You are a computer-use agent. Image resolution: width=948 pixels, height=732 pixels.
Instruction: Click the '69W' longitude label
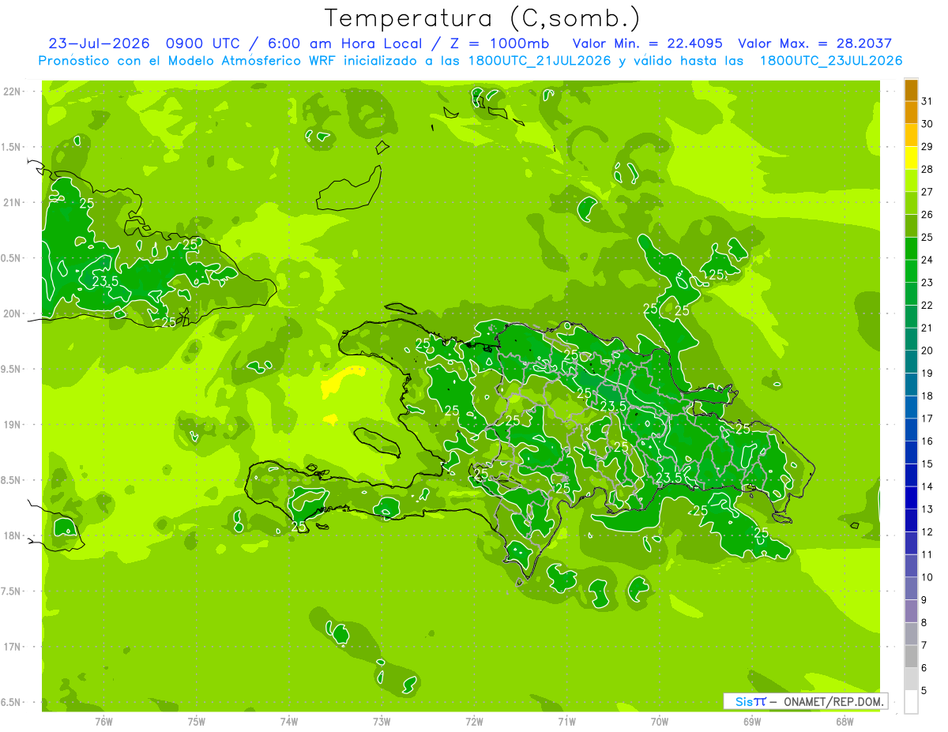752,721
